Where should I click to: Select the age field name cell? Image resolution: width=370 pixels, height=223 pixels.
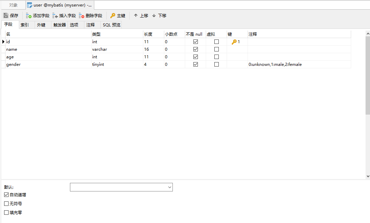(48, 57)
